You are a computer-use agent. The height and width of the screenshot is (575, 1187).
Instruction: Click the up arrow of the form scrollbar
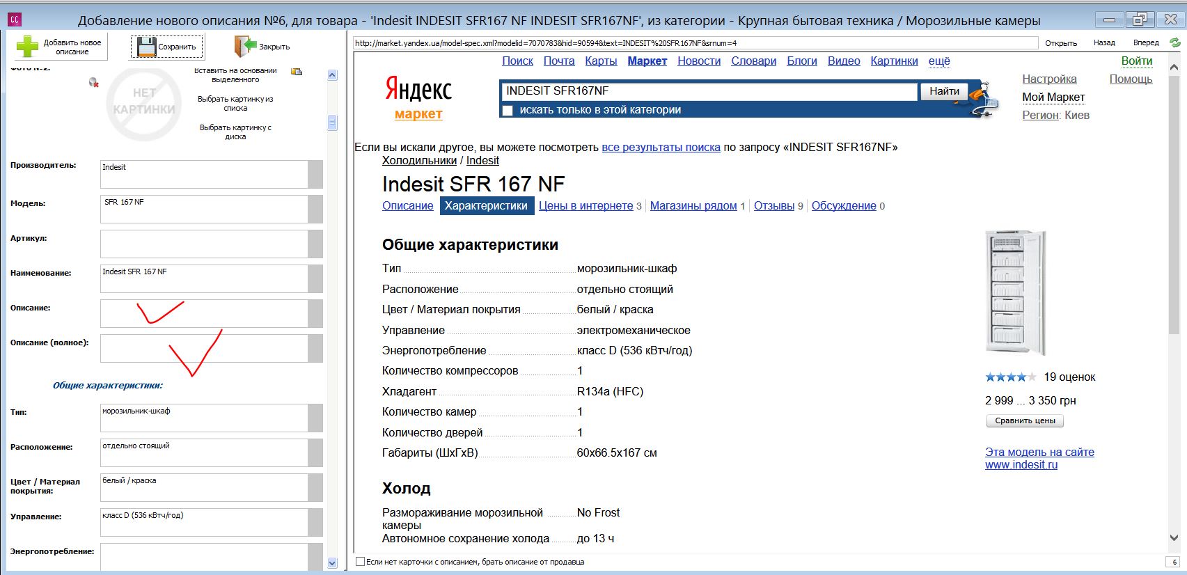point(332,75)
